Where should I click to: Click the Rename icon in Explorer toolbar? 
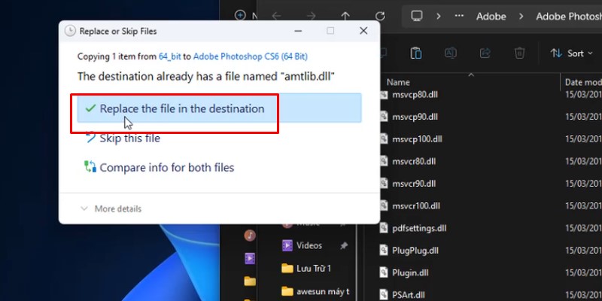coord(451,53)
